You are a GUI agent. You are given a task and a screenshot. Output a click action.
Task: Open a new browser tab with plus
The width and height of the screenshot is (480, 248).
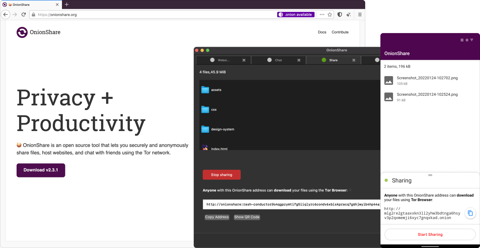click(x=67, y=4)
